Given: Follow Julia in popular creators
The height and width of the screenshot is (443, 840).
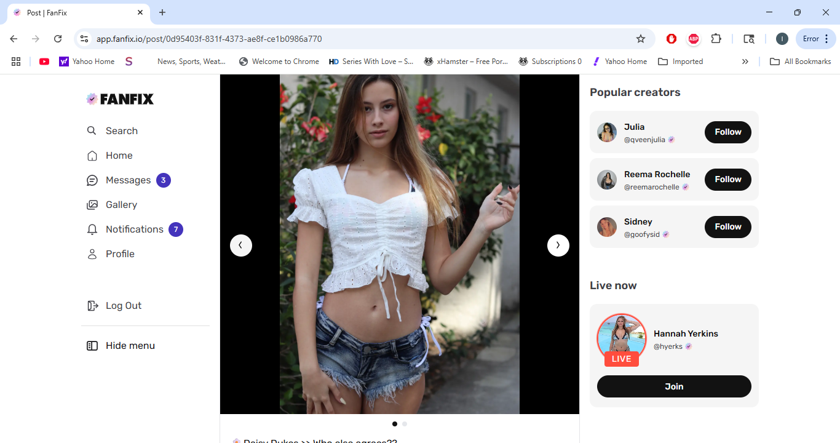Looking at the screenshot, I should [727, 132].
